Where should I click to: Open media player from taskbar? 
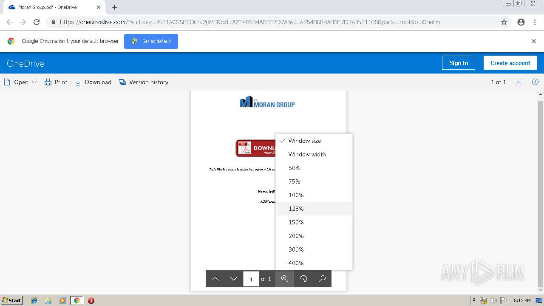62,300
